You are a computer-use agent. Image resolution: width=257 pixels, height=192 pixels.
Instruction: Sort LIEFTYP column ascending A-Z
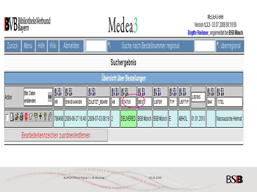tap(180, 92)
